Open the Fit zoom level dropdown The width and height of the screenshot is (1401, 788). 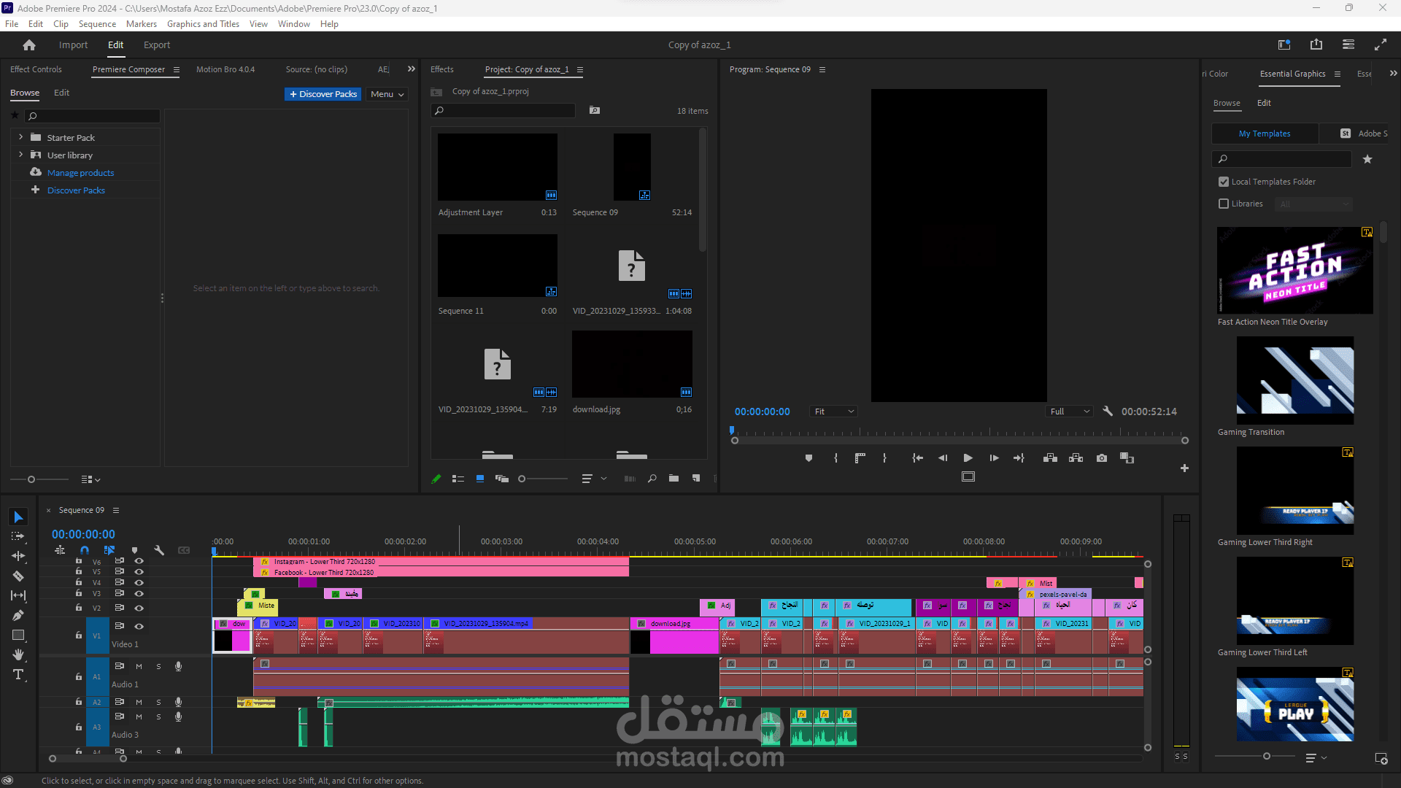tap(834, 412)
